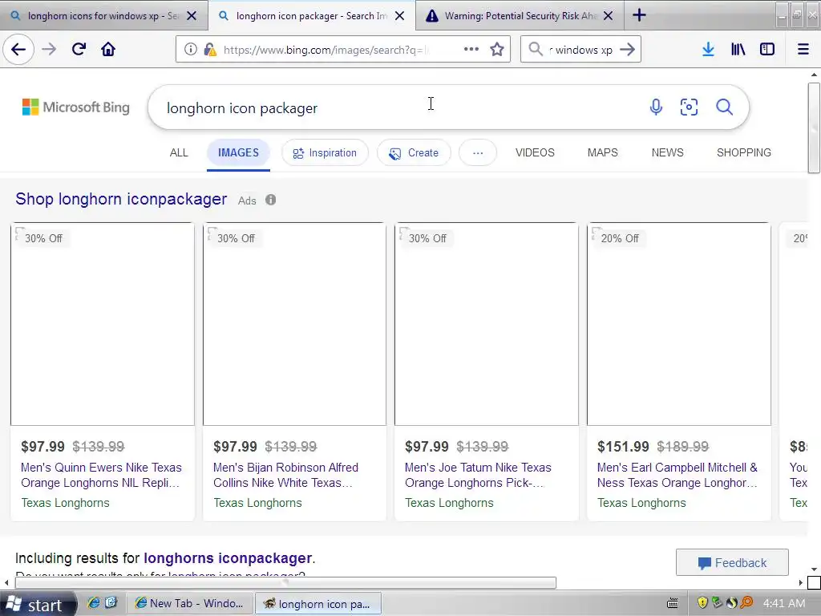Close the 'longhorn icons for windows xp' tab
Viewport: 821px width, 616px height.
192,16
